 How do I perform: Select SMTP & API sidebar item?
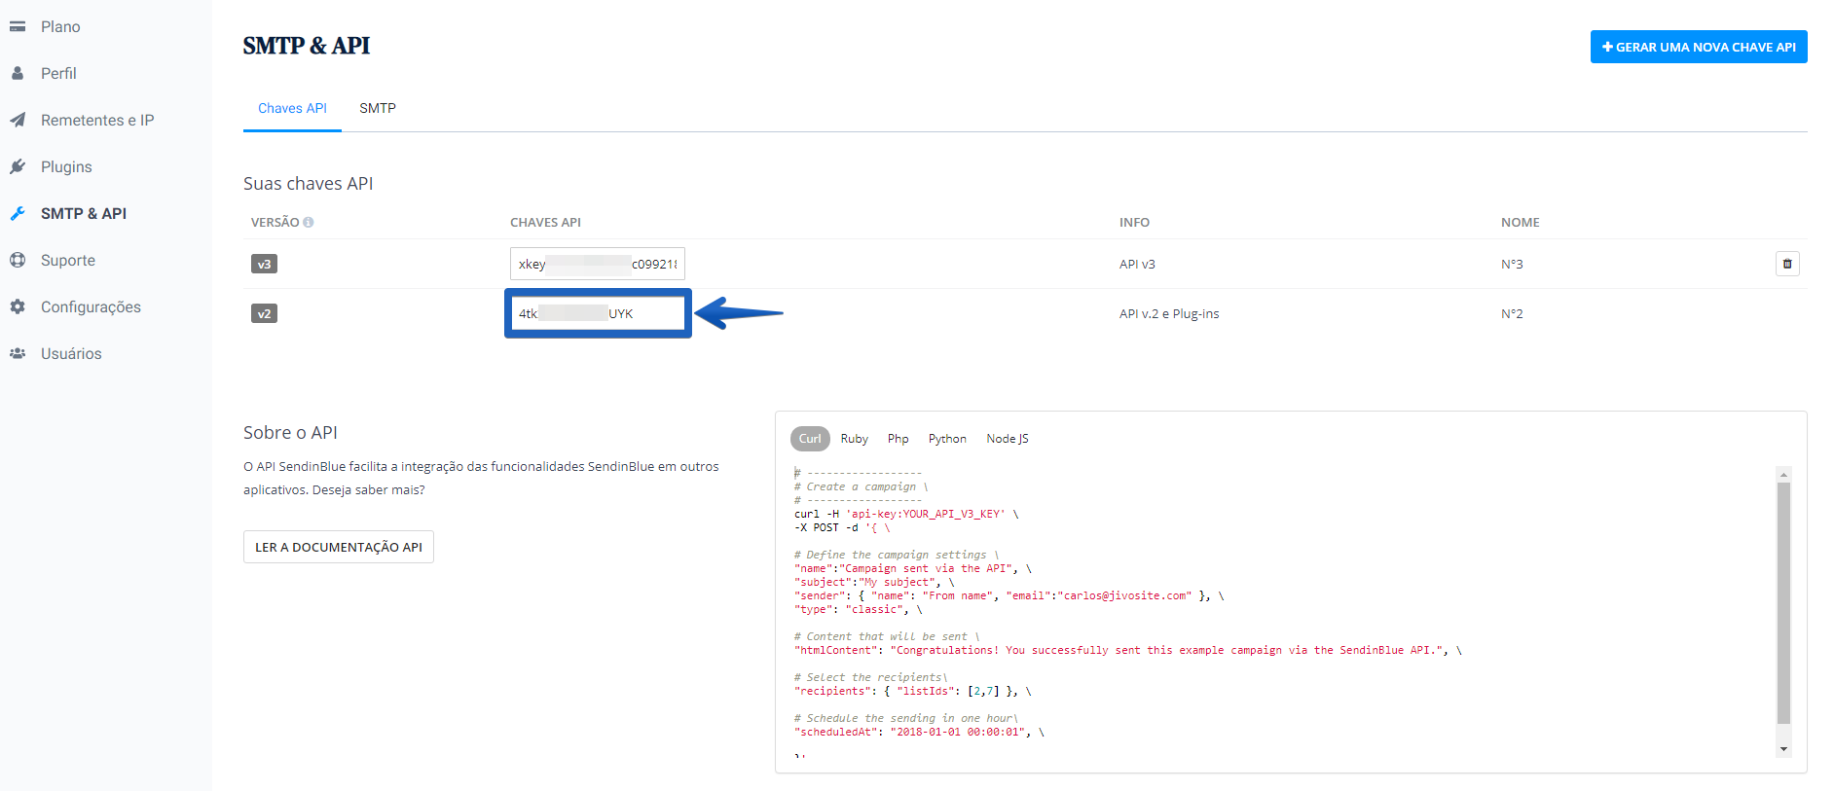(x=84, y=213)
